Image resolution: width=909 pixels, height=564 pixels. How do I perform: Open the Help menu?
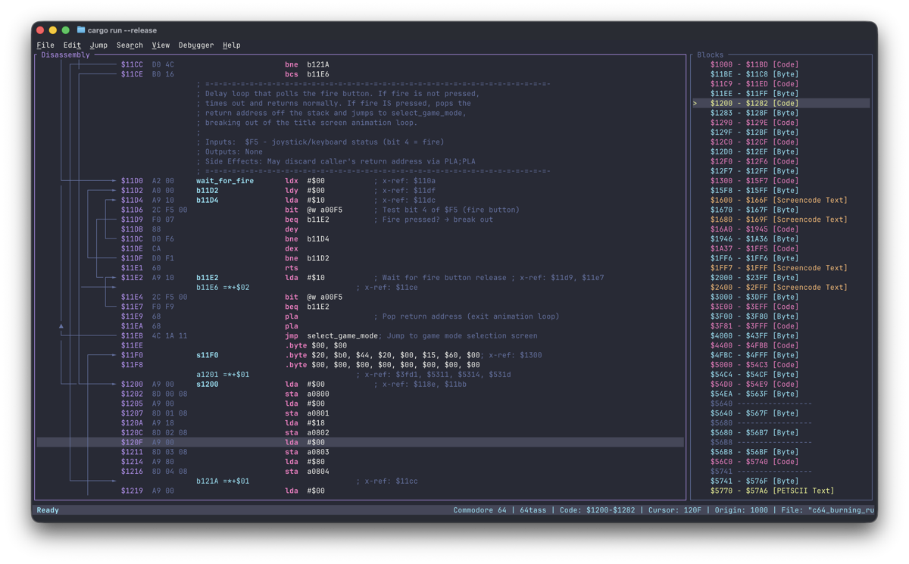[232, 45]
